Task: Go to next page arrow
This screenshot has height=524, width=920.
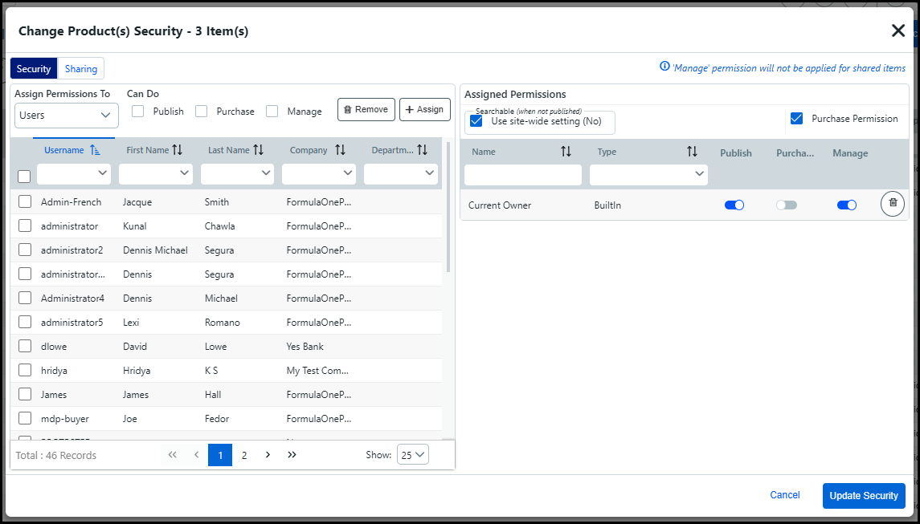Action: click(268, 455)
